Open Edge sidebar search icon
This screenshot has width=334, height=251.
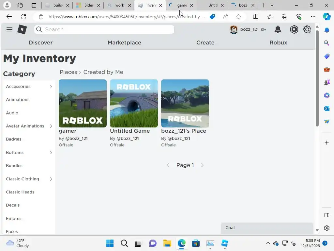(x=326, y=43)
